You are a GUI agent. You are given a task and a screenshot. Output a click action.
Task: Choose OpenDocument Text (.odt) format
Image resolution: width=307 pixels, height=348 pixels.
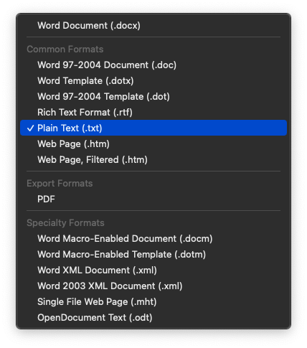(153, 317)
